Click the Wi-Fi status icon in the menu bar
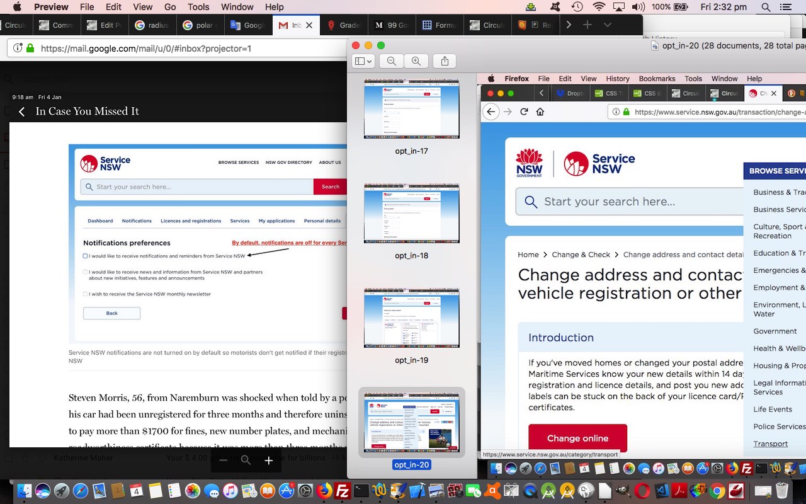This screenshot has width=806, height=504. point(598,7)
